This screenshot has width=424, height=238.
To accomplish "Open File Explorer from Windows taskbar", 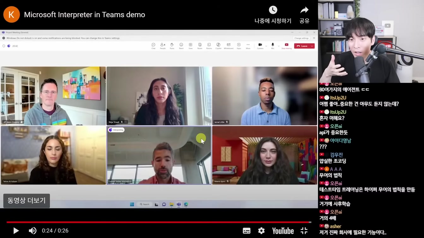I will pos(171,204).
